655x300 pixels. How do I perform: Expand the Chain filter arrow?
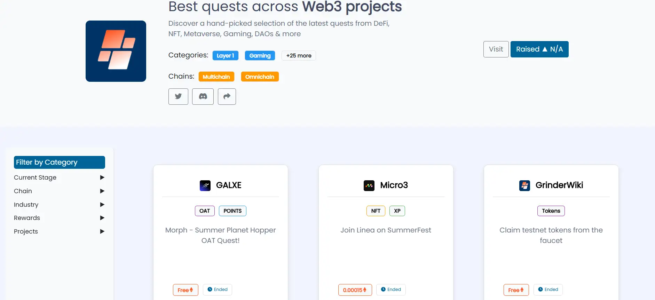pyautogui.click(x=102, y=191)
